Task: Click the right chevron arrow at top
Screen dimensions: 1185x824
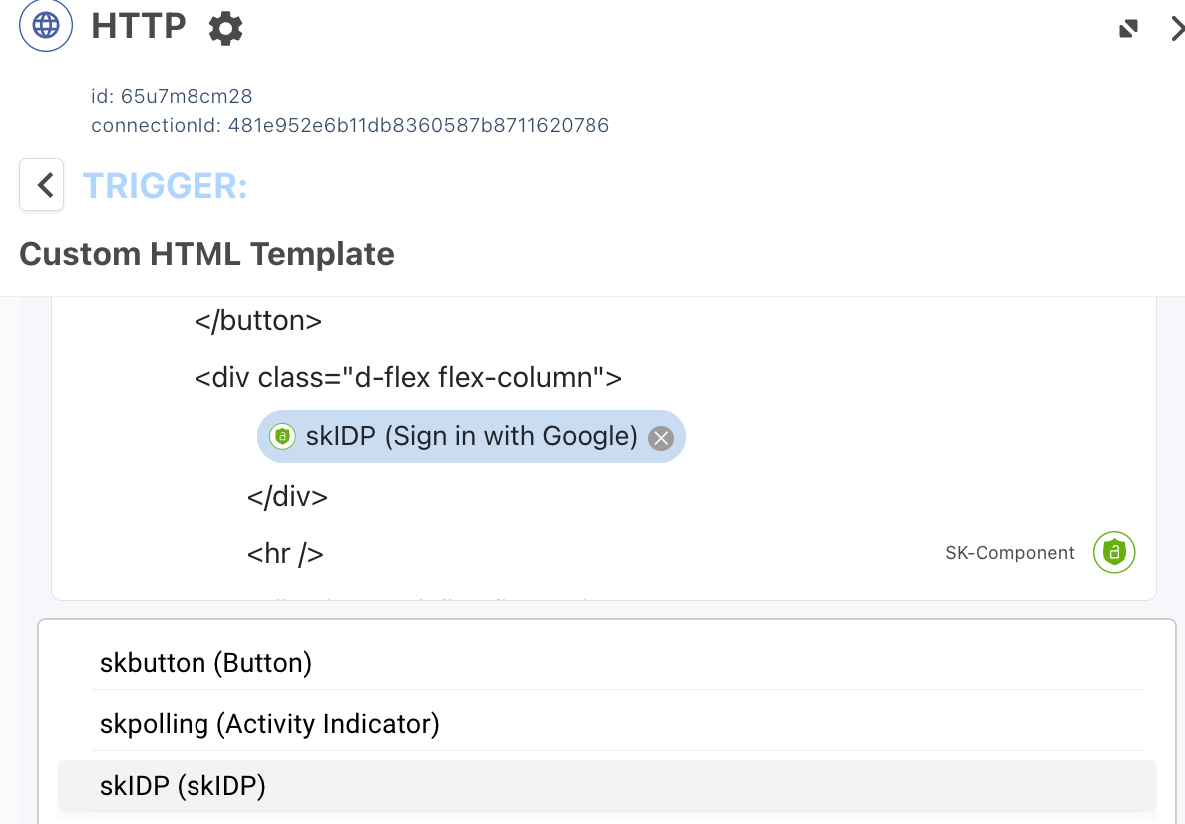Action: (x=1177, y=29)
